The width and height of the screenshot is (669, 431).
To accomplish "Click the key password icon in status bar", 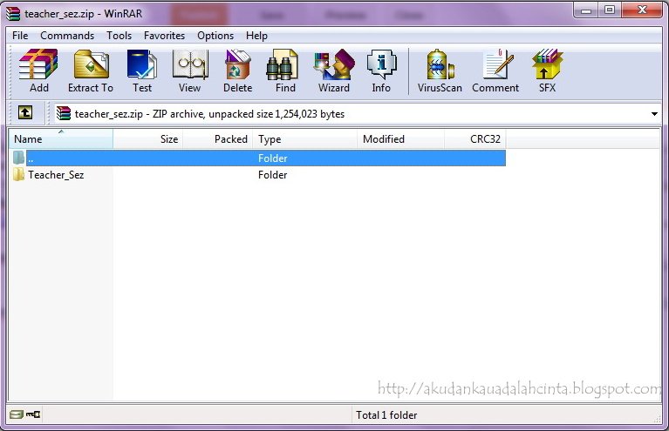I will (33, 414).
